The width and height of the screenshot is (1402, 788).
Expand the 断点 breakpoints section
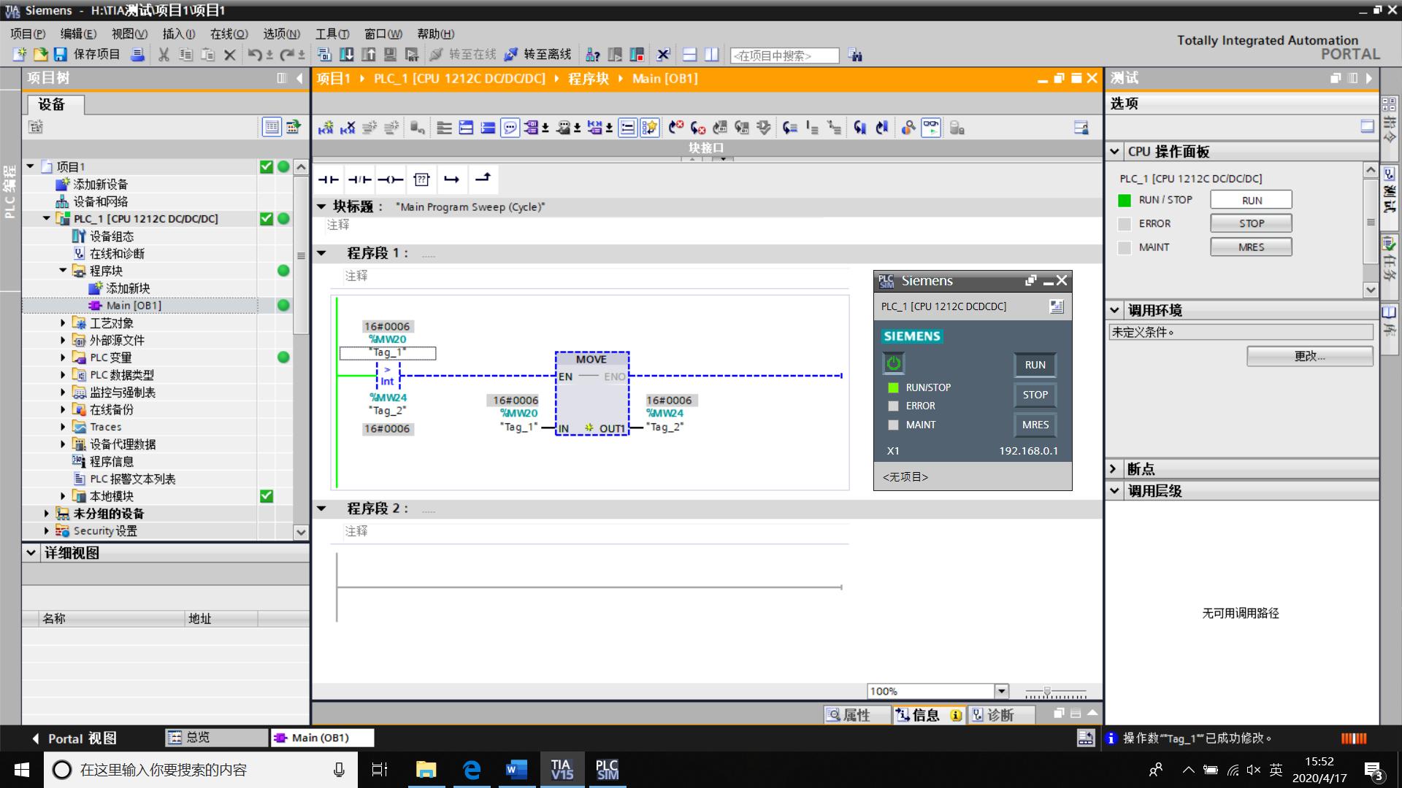click(1114, 469)
